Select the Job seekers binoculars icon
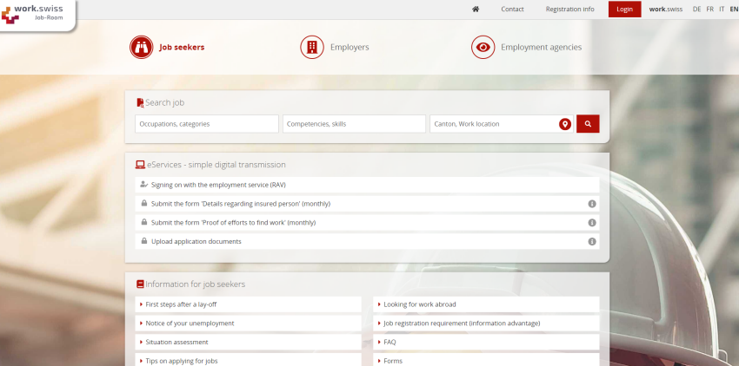739x366 pixels. (x=142, y=48)
